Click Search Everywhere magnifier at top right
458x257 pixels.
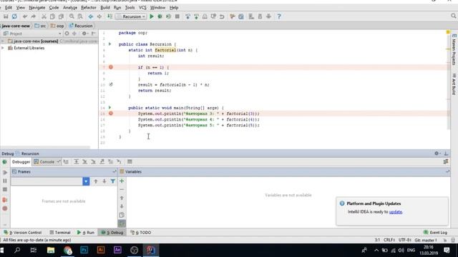click(453, 16)
